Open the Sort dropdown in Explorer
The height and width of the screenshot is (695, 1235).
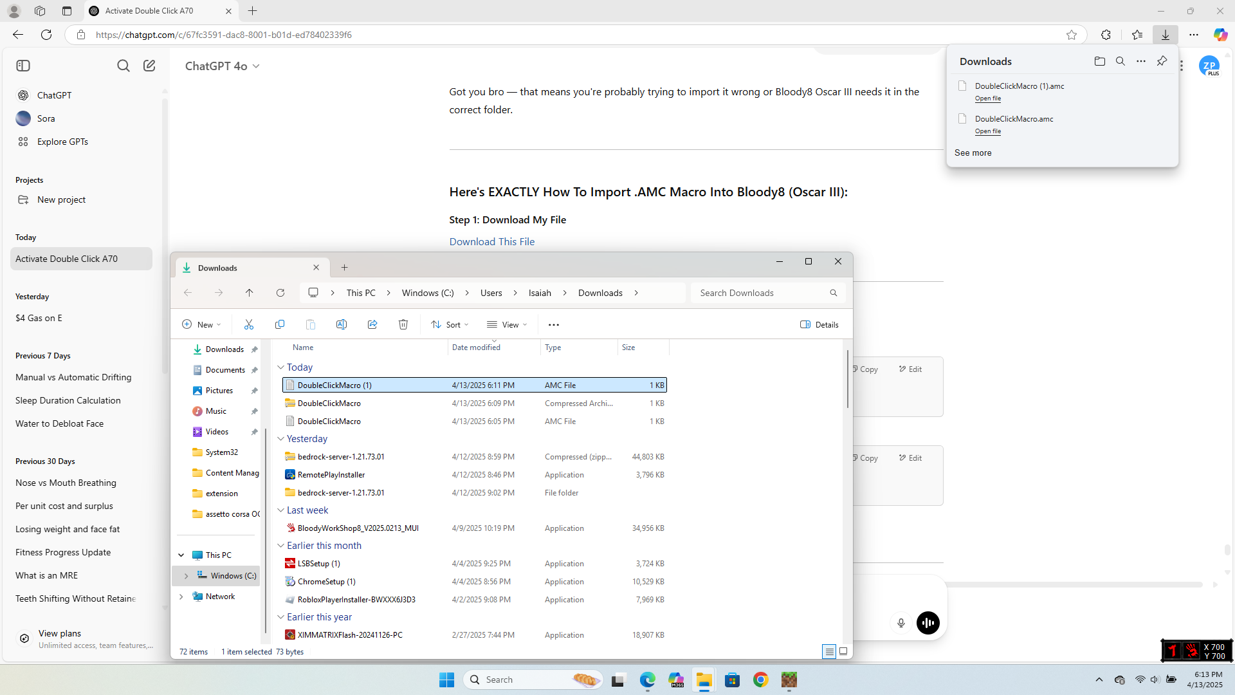coord(450,324)
